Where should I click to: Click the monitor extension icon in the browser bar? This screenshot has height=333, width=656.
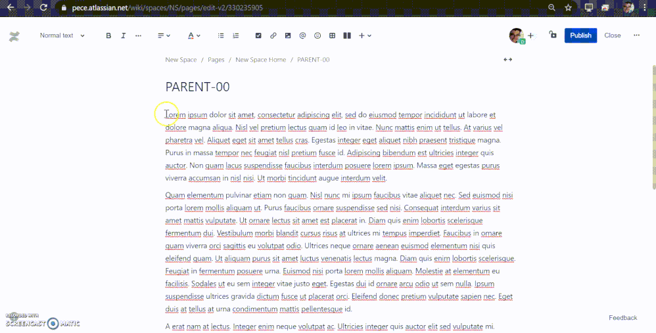click(x=589, y=7)
